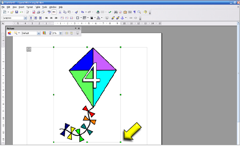Open the Table menu

tap(37, 7)
